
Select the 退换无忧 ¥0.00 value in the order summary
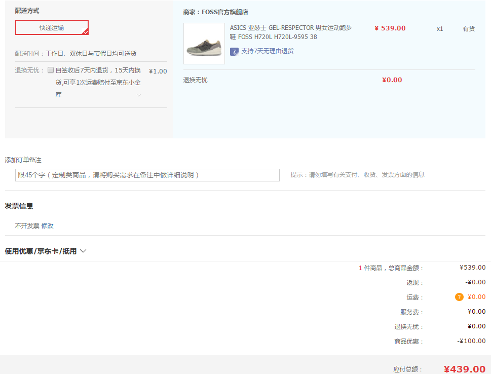477,326
